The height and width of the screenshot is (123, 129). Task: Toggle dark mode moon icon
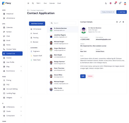coord(106,3)
